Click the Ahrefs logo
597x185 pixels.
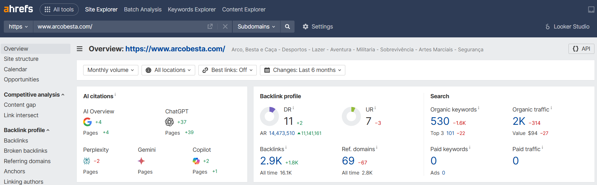(x=18, y=9)
